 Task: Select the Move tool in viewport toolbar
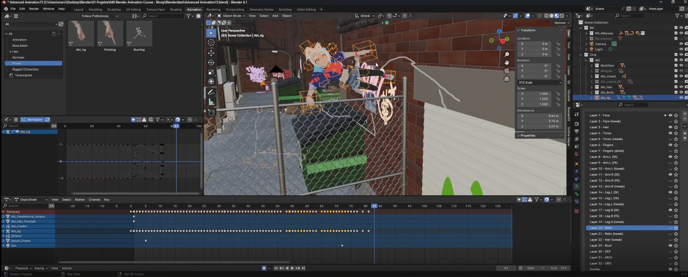[211, 53]
